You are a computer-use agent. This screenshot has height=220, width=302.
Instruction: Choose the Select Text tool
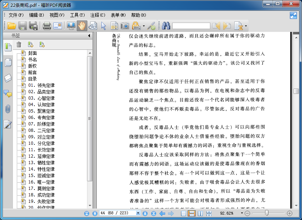tap(114, 26)
